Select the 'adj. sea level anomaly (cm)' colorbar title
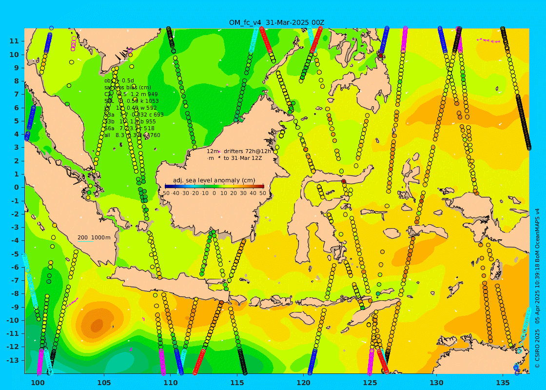Screen dimensions: 546x390 click(x=214, y=180)
